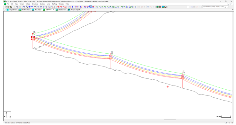Switch to the Profile View tab
The image size is (236, 125).
point(25,10)
